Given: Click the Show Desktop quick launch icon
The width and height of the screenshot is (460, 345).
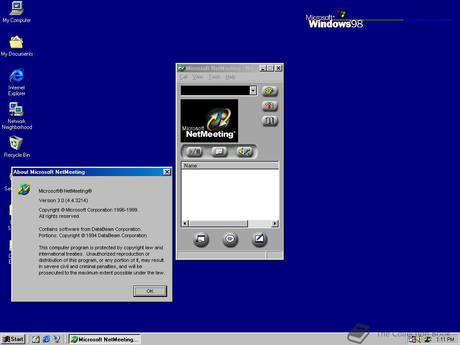Looking at the screenshot, I should pos(36,339).
